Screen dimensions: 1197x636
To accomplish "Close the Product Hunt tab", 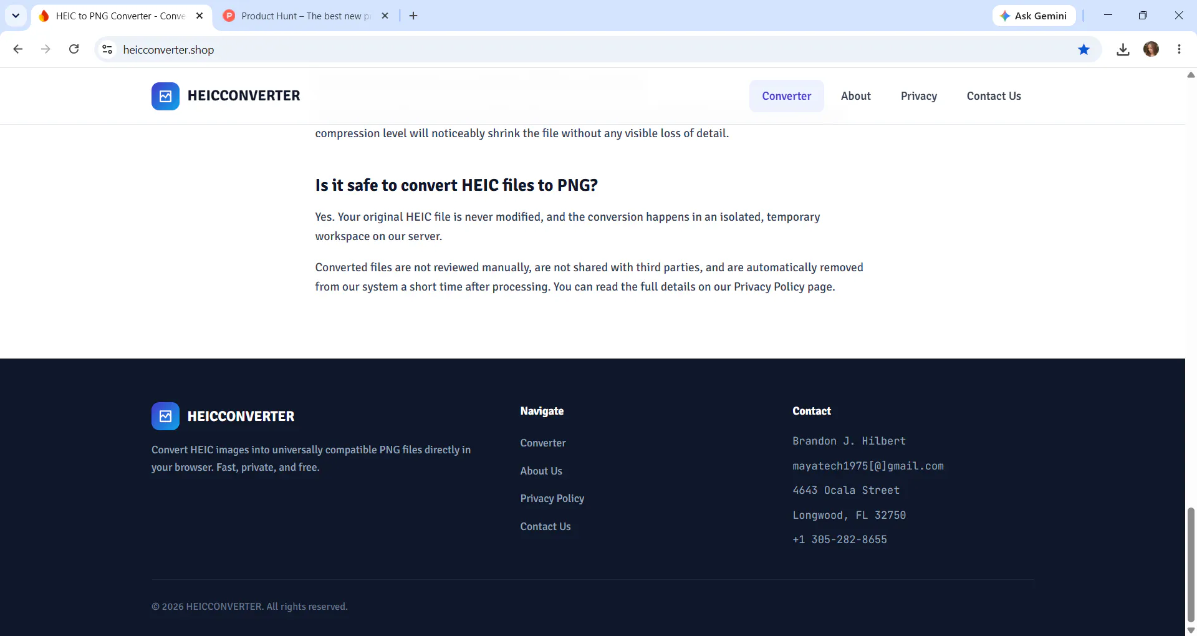I will 385,16.
